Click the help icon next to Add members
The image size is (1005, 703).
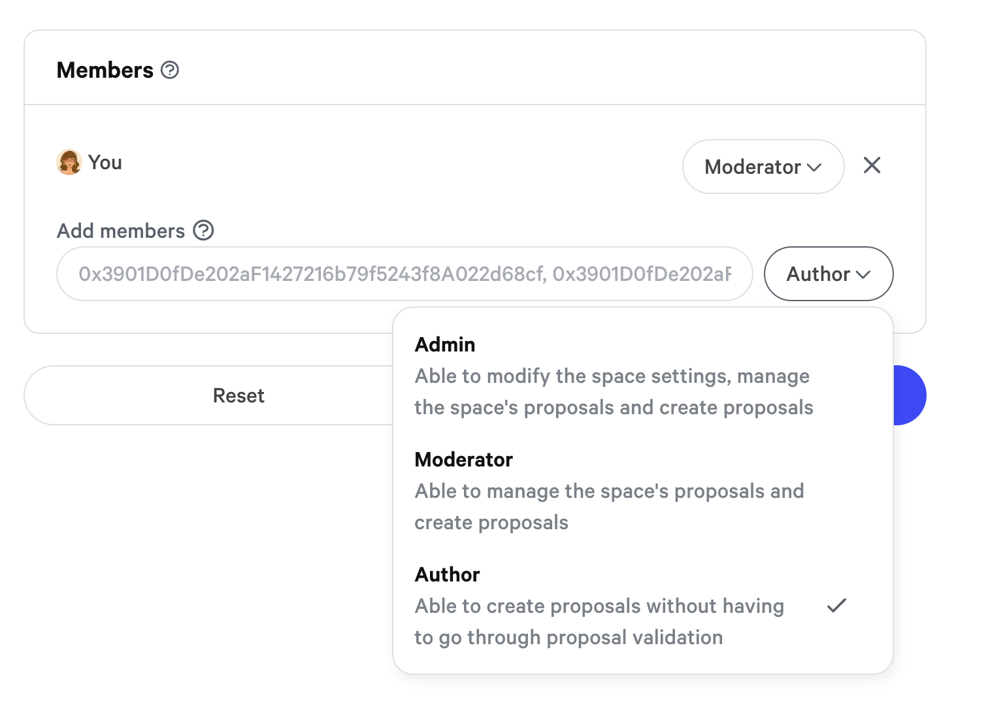(203, 231)
